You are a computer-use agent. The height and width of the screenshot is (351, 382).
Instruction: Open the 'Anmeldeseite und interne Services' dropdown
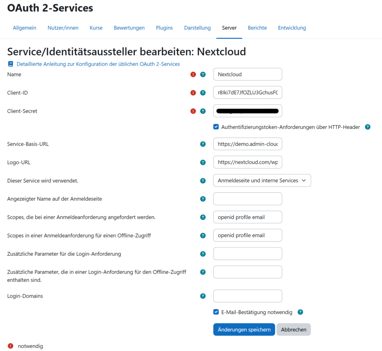pyautogui.click(x=262, y=180)
